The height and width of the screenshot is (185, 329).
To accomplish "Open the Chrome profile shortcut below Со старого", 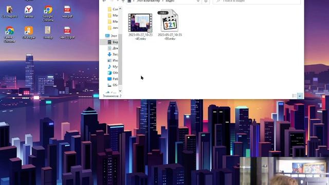I will coord(9,34).
